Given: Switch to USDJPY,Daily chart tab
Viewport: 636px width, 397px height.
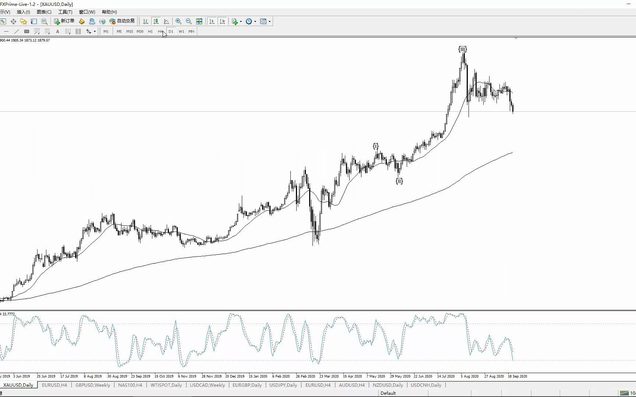Looking at the screenshot, I should point(283,385).
